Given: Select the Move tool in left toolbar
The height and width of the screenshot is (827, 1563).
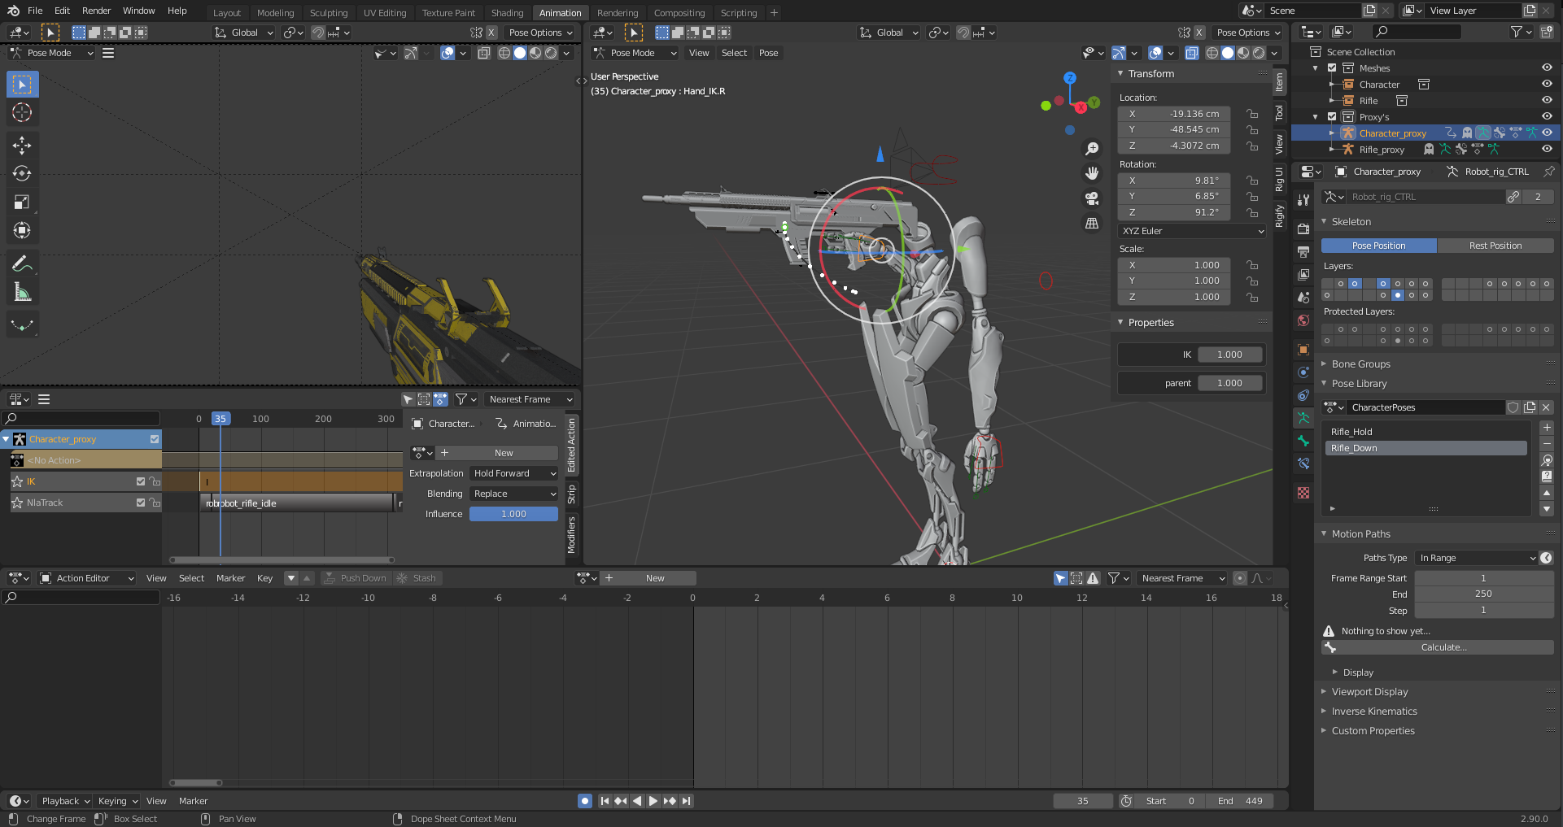Looking at the screenshot, I should (22, 146).
